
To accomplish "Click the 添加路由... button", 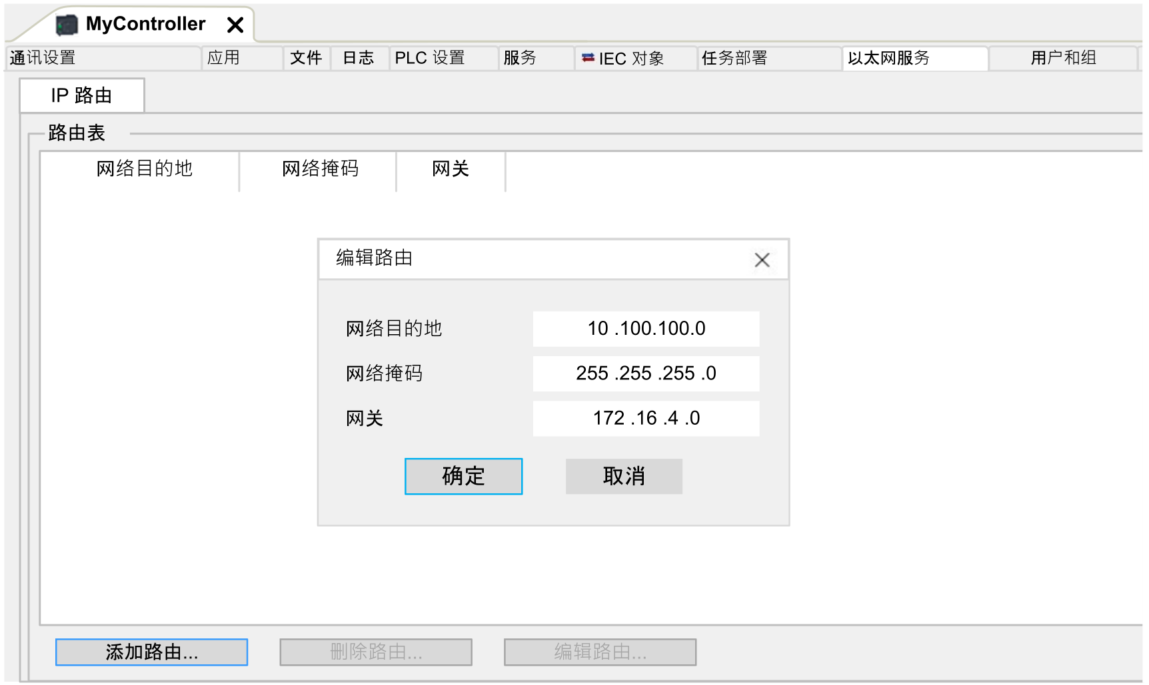I will coord(152,652).
